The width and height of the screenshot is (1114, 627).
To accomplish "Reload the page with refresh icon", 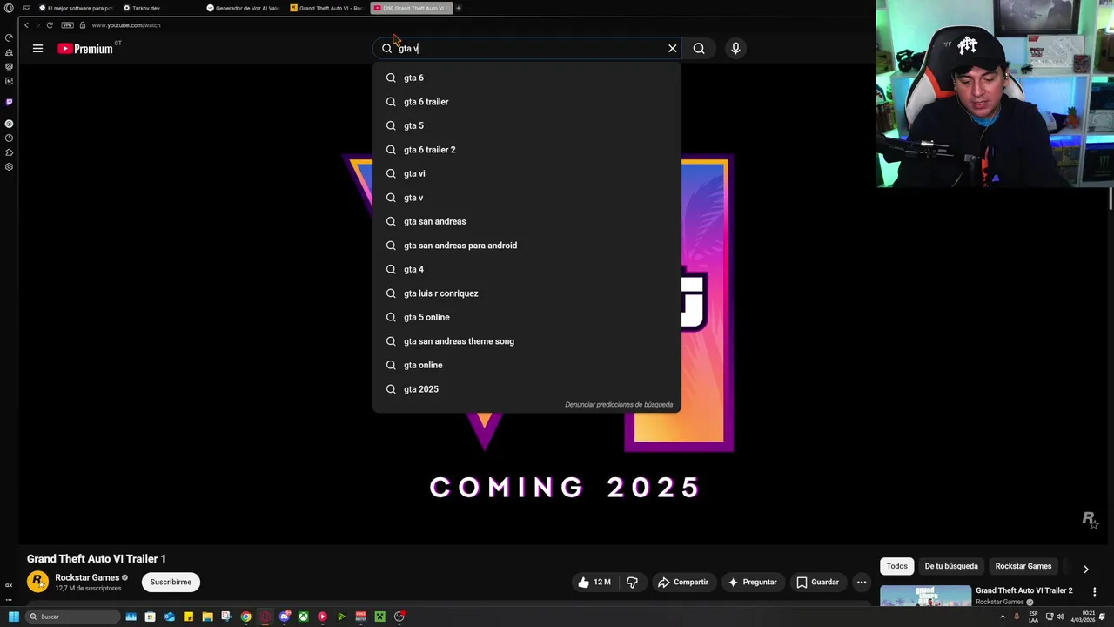I will (x=50, y=25).
